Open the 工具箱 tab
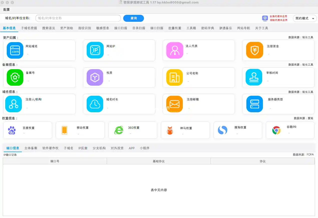 pos(191,28)
